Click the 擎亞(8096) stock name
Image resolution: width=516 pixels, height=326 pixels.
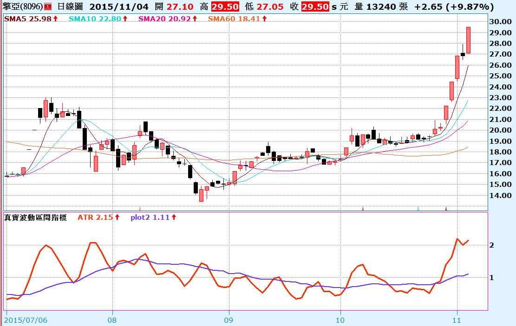click(x=22, y=7)
